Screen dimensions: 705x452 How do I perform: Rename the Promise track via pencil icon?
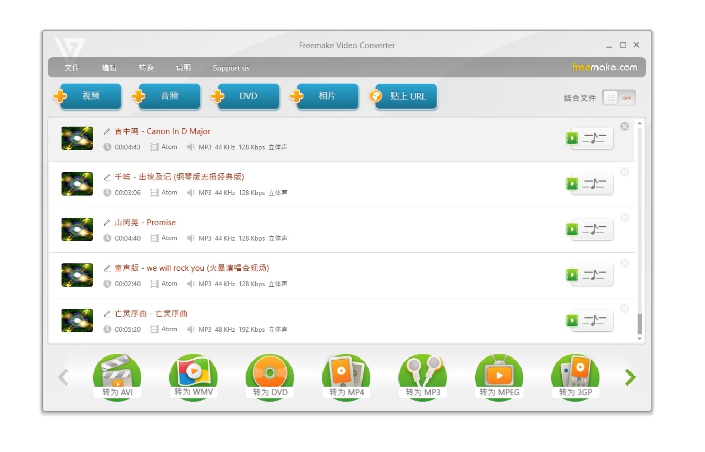(107, 223)
